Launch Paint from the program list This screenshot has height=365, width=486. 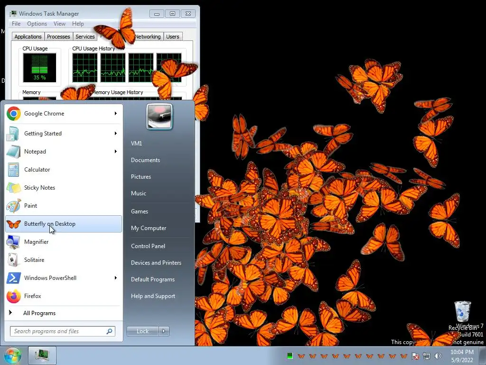click(64, 205)
